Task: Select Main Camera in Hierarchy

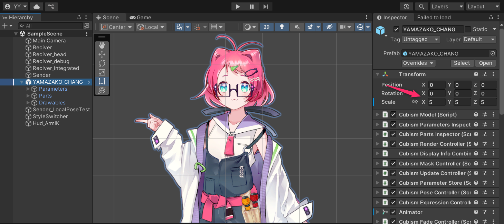Action: pyautogui.click(x=49, y=41)
